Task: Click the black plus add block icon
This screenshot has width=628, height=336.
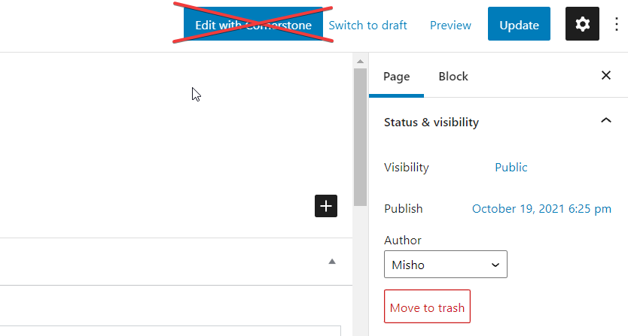Action: pyautogui.click(x=325, y=206)
